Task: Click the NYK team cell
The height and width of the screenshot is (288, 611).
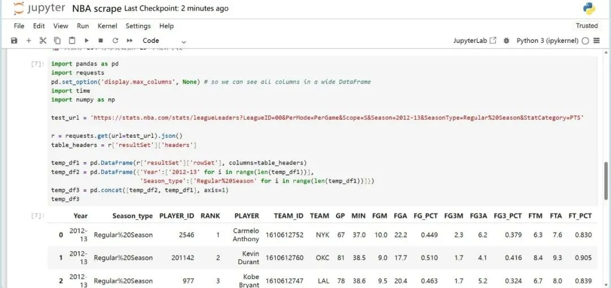Action: [322, 235]
